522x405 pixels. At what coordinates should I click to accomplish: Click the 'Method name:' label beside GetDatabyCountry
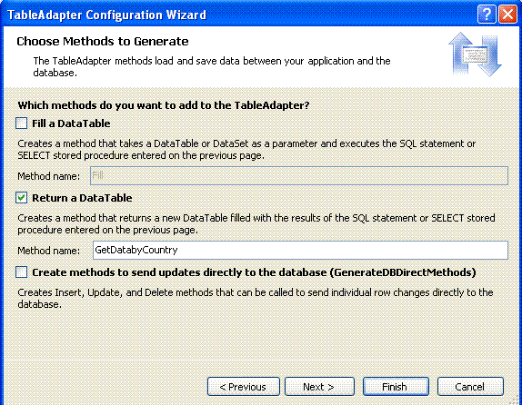tap(48, 251)
